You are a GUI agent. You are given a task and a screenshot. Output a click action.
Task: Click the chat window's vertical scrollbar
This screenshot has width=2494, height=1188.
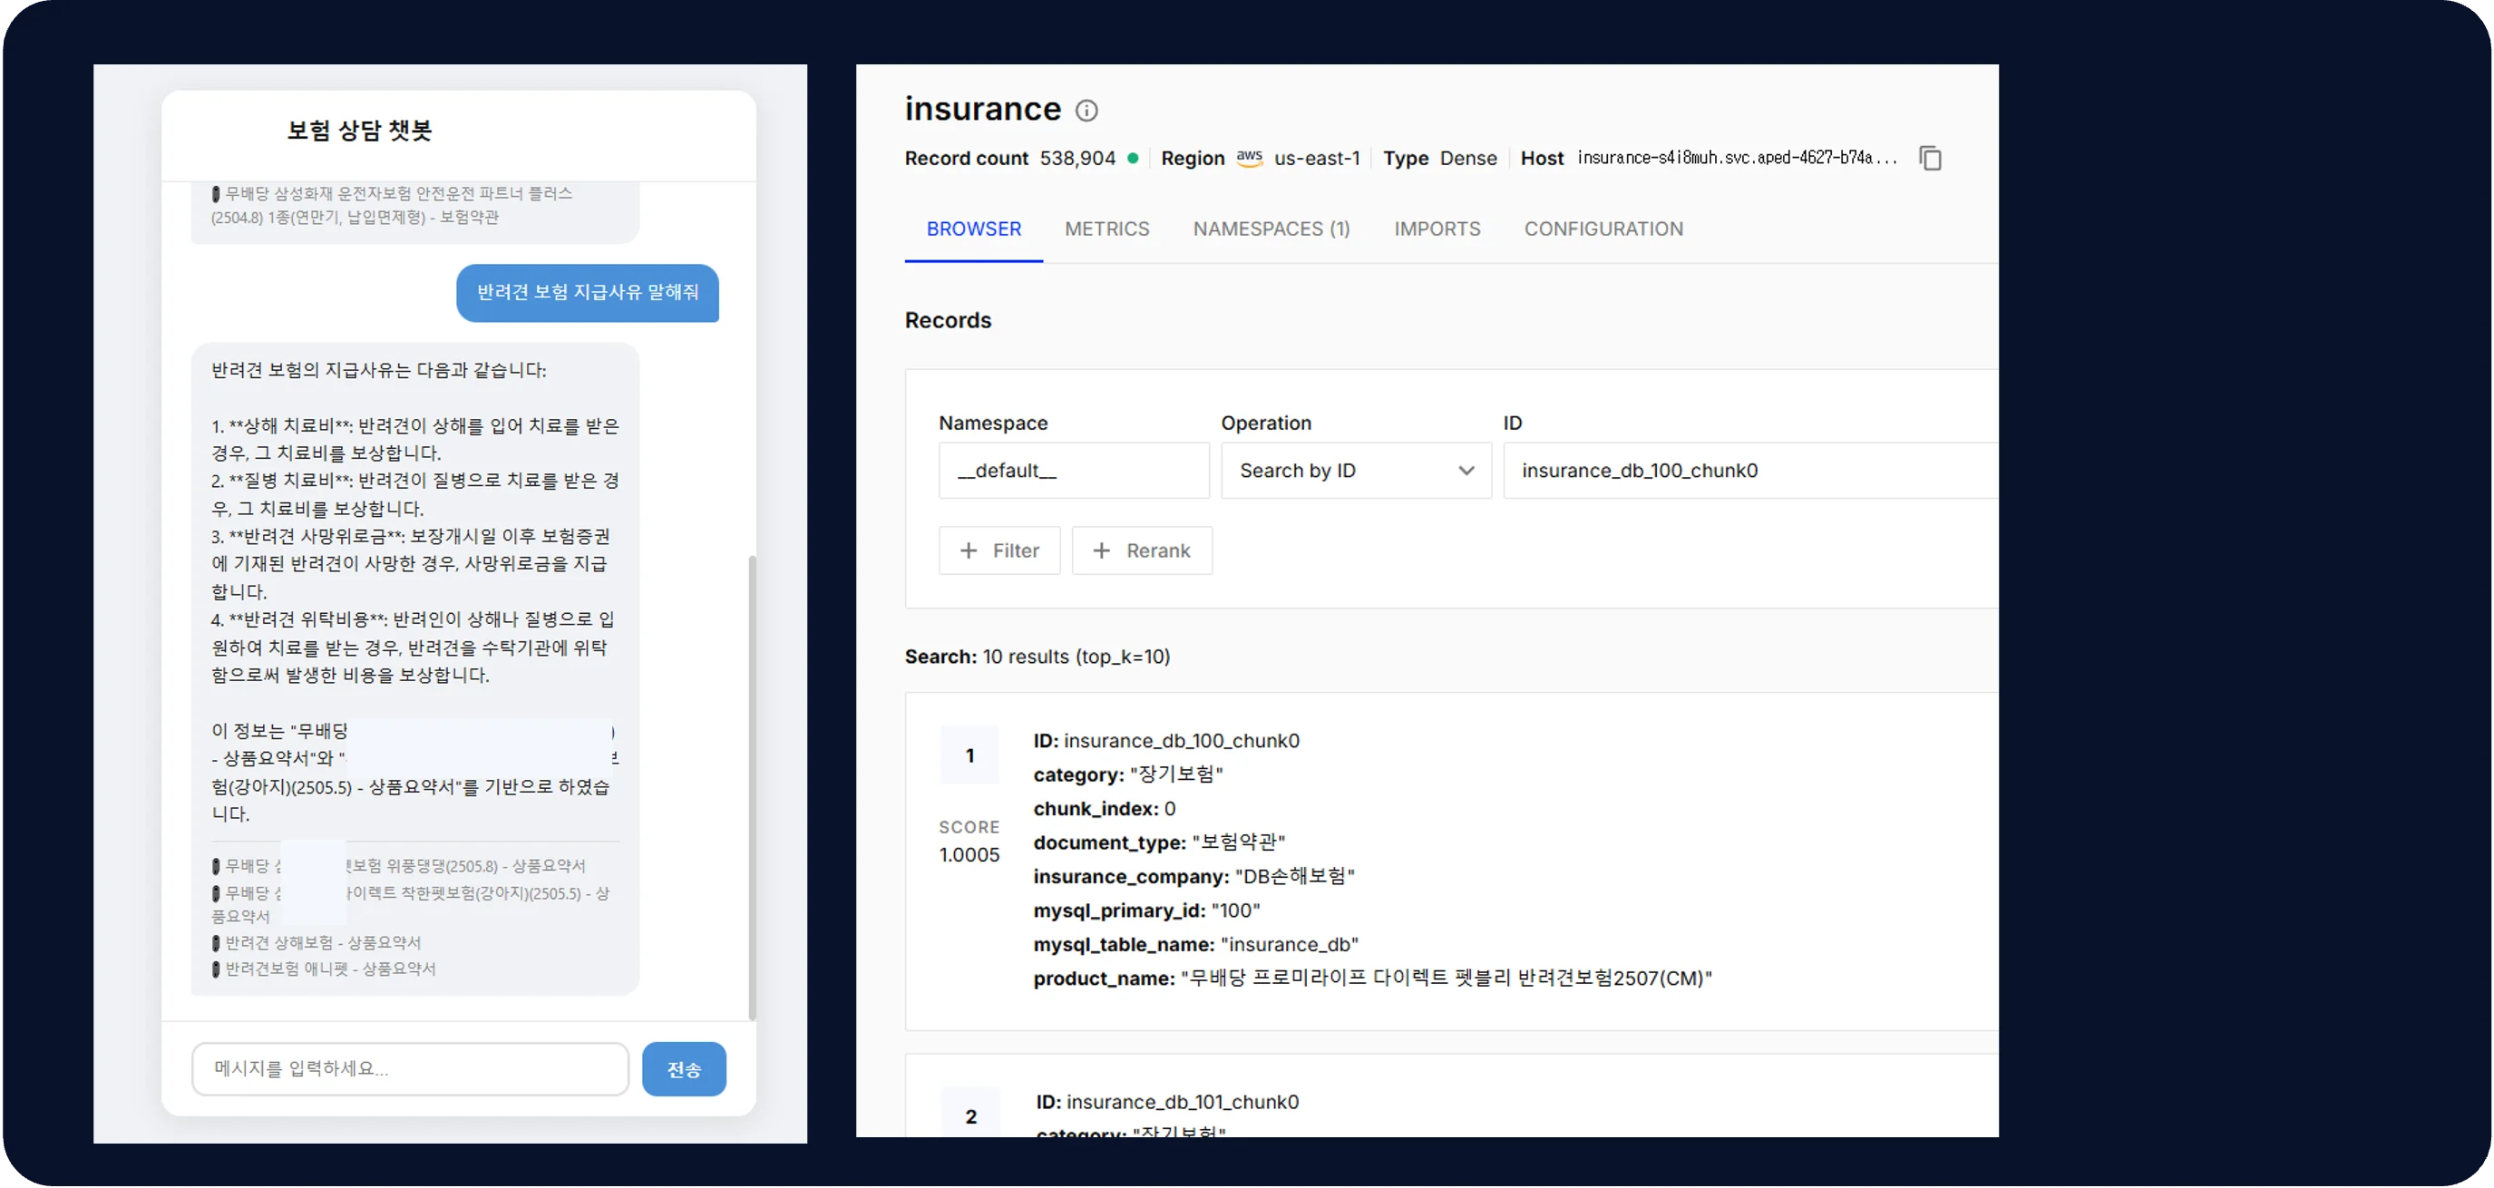(752, 786)
